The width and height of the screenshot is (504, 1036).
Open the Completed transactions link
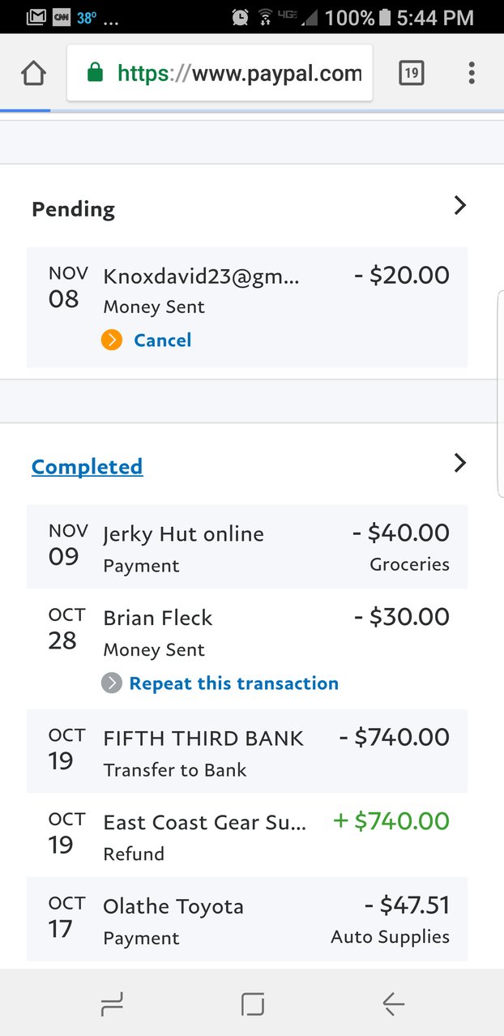88,467
